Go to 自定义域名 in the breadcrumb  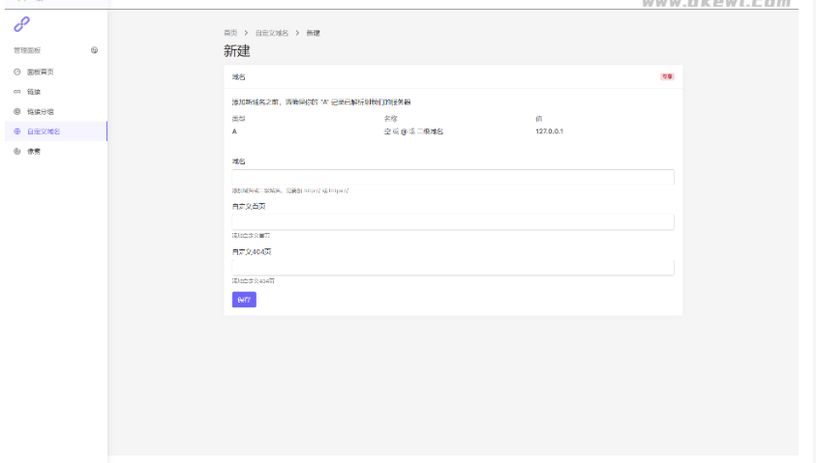click(272, 33)
